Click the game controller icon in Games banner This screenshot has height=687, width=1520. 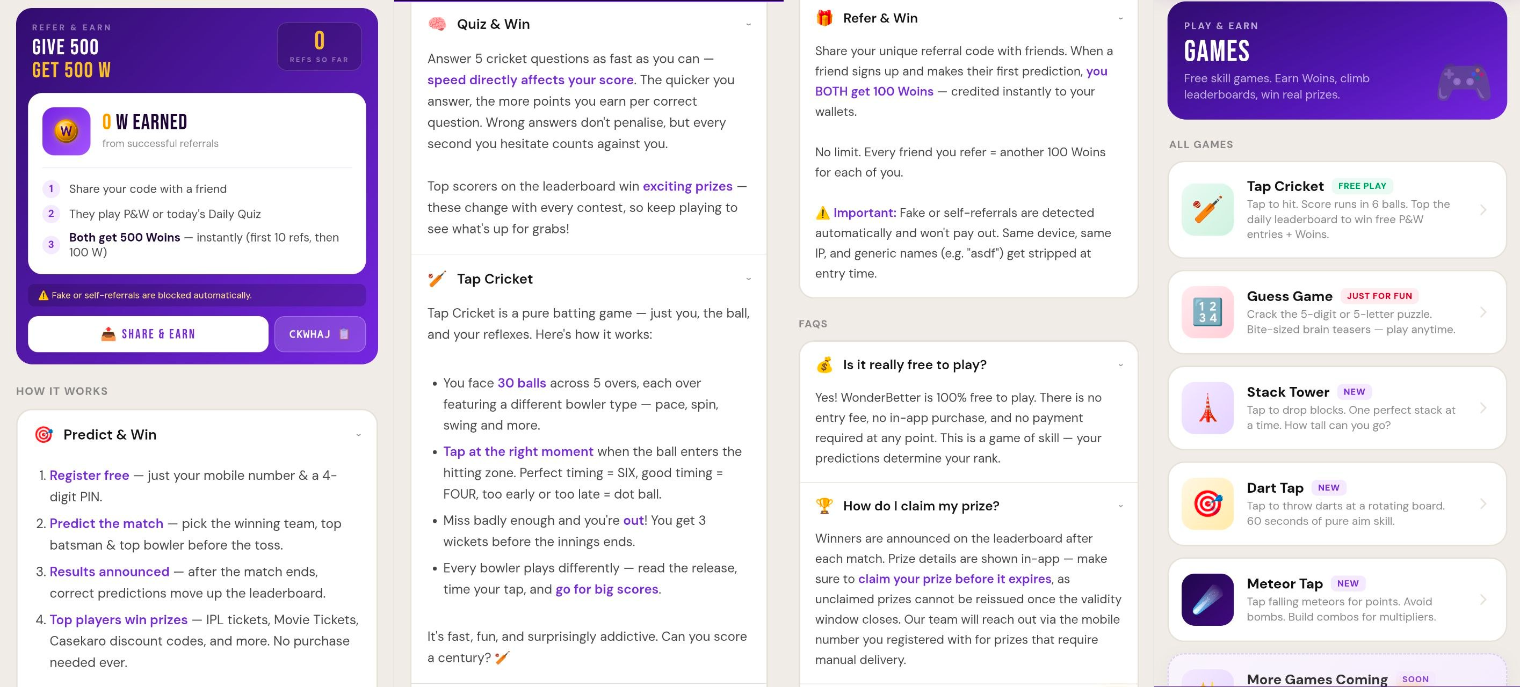(1464, 83)
